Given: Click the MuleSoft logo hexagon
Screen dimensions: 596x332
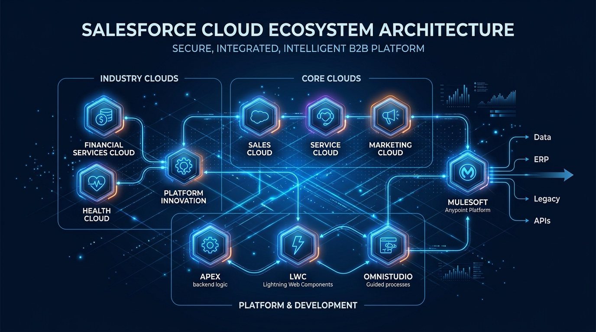Looking at the screenshot, I should [467, 172].
